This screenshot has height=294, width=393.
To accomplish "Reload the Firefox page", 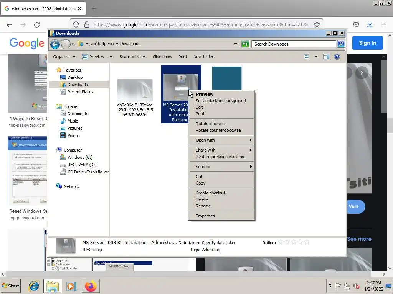I will tap(37, 24).
